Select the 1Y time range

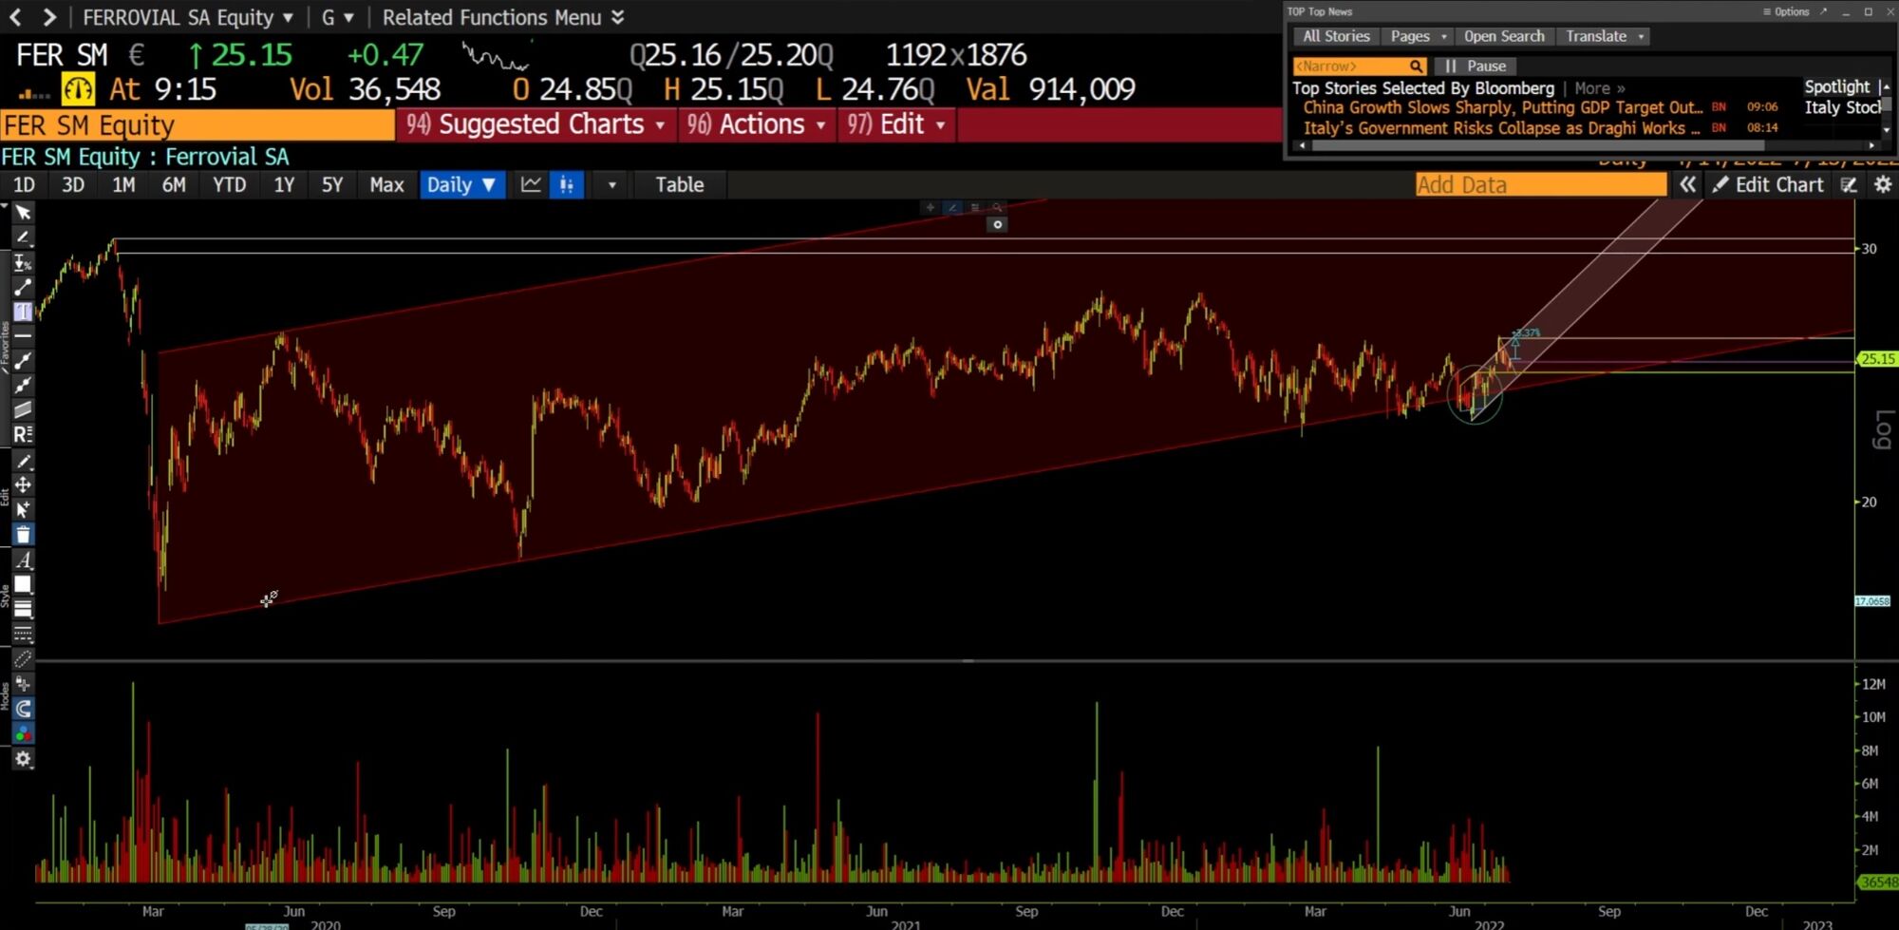click(284, 184)
